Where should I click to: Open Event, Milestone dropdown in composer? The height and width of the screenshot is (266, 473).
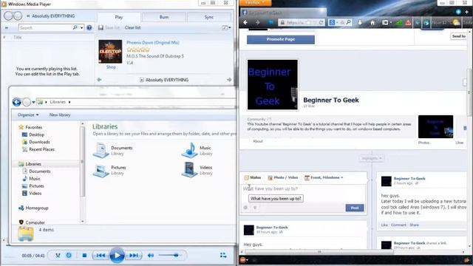click(324, 177)
